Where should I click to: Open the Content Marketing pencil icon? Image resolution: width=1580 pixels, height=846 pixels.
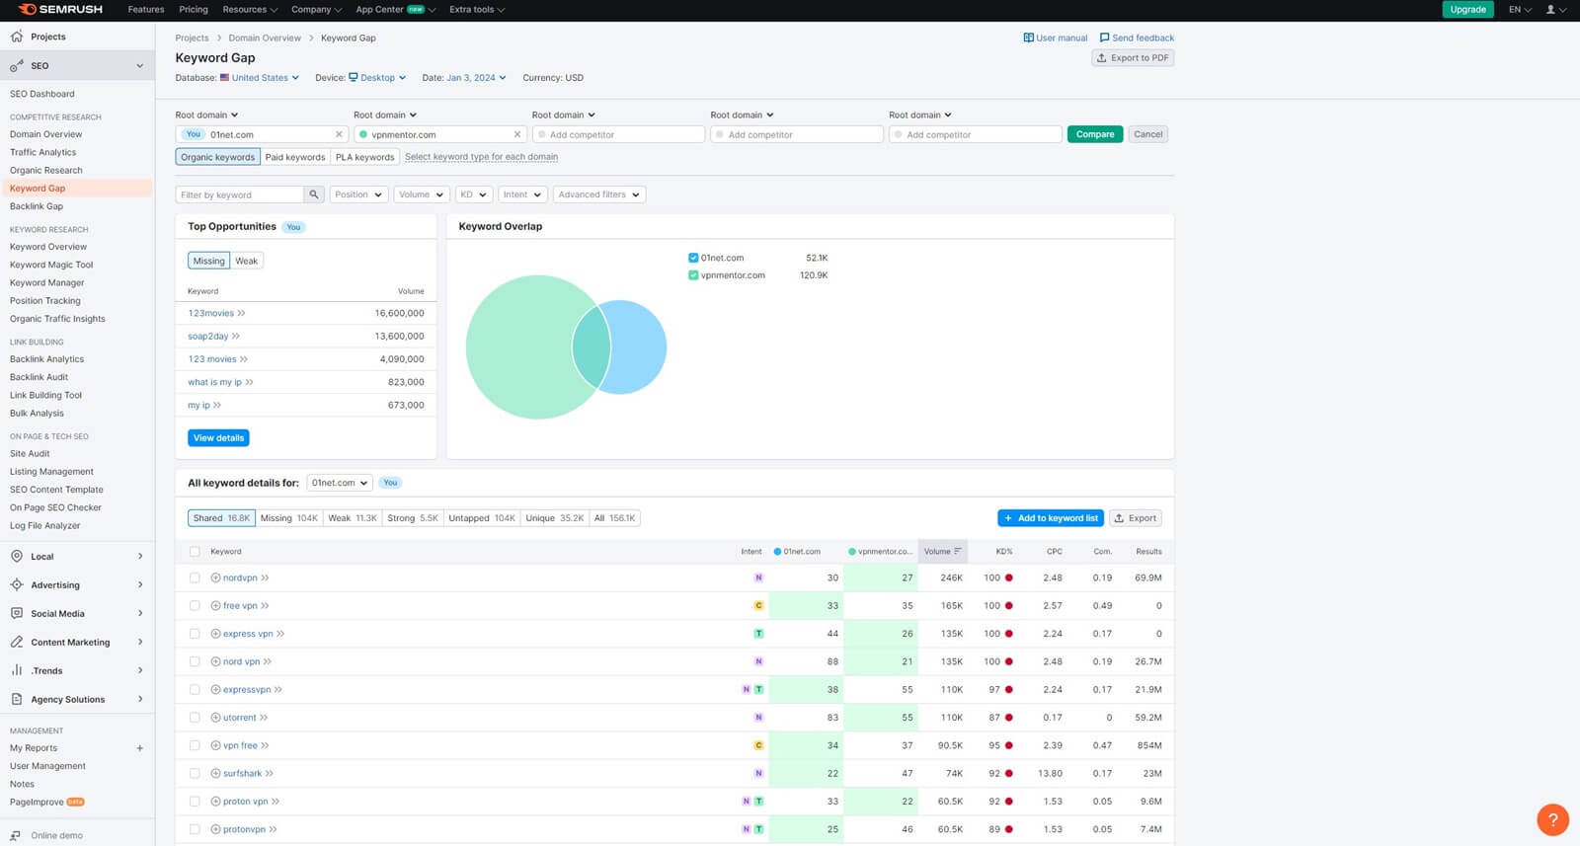tap(17, 643)
